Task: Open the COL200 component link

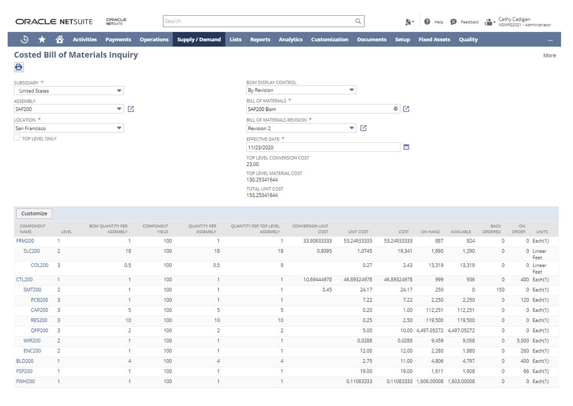Action: coord(40,265)
